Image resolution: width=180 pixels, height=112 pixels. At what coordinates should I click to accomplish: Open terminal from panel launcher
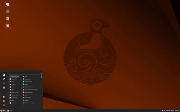tap(11, 111)
